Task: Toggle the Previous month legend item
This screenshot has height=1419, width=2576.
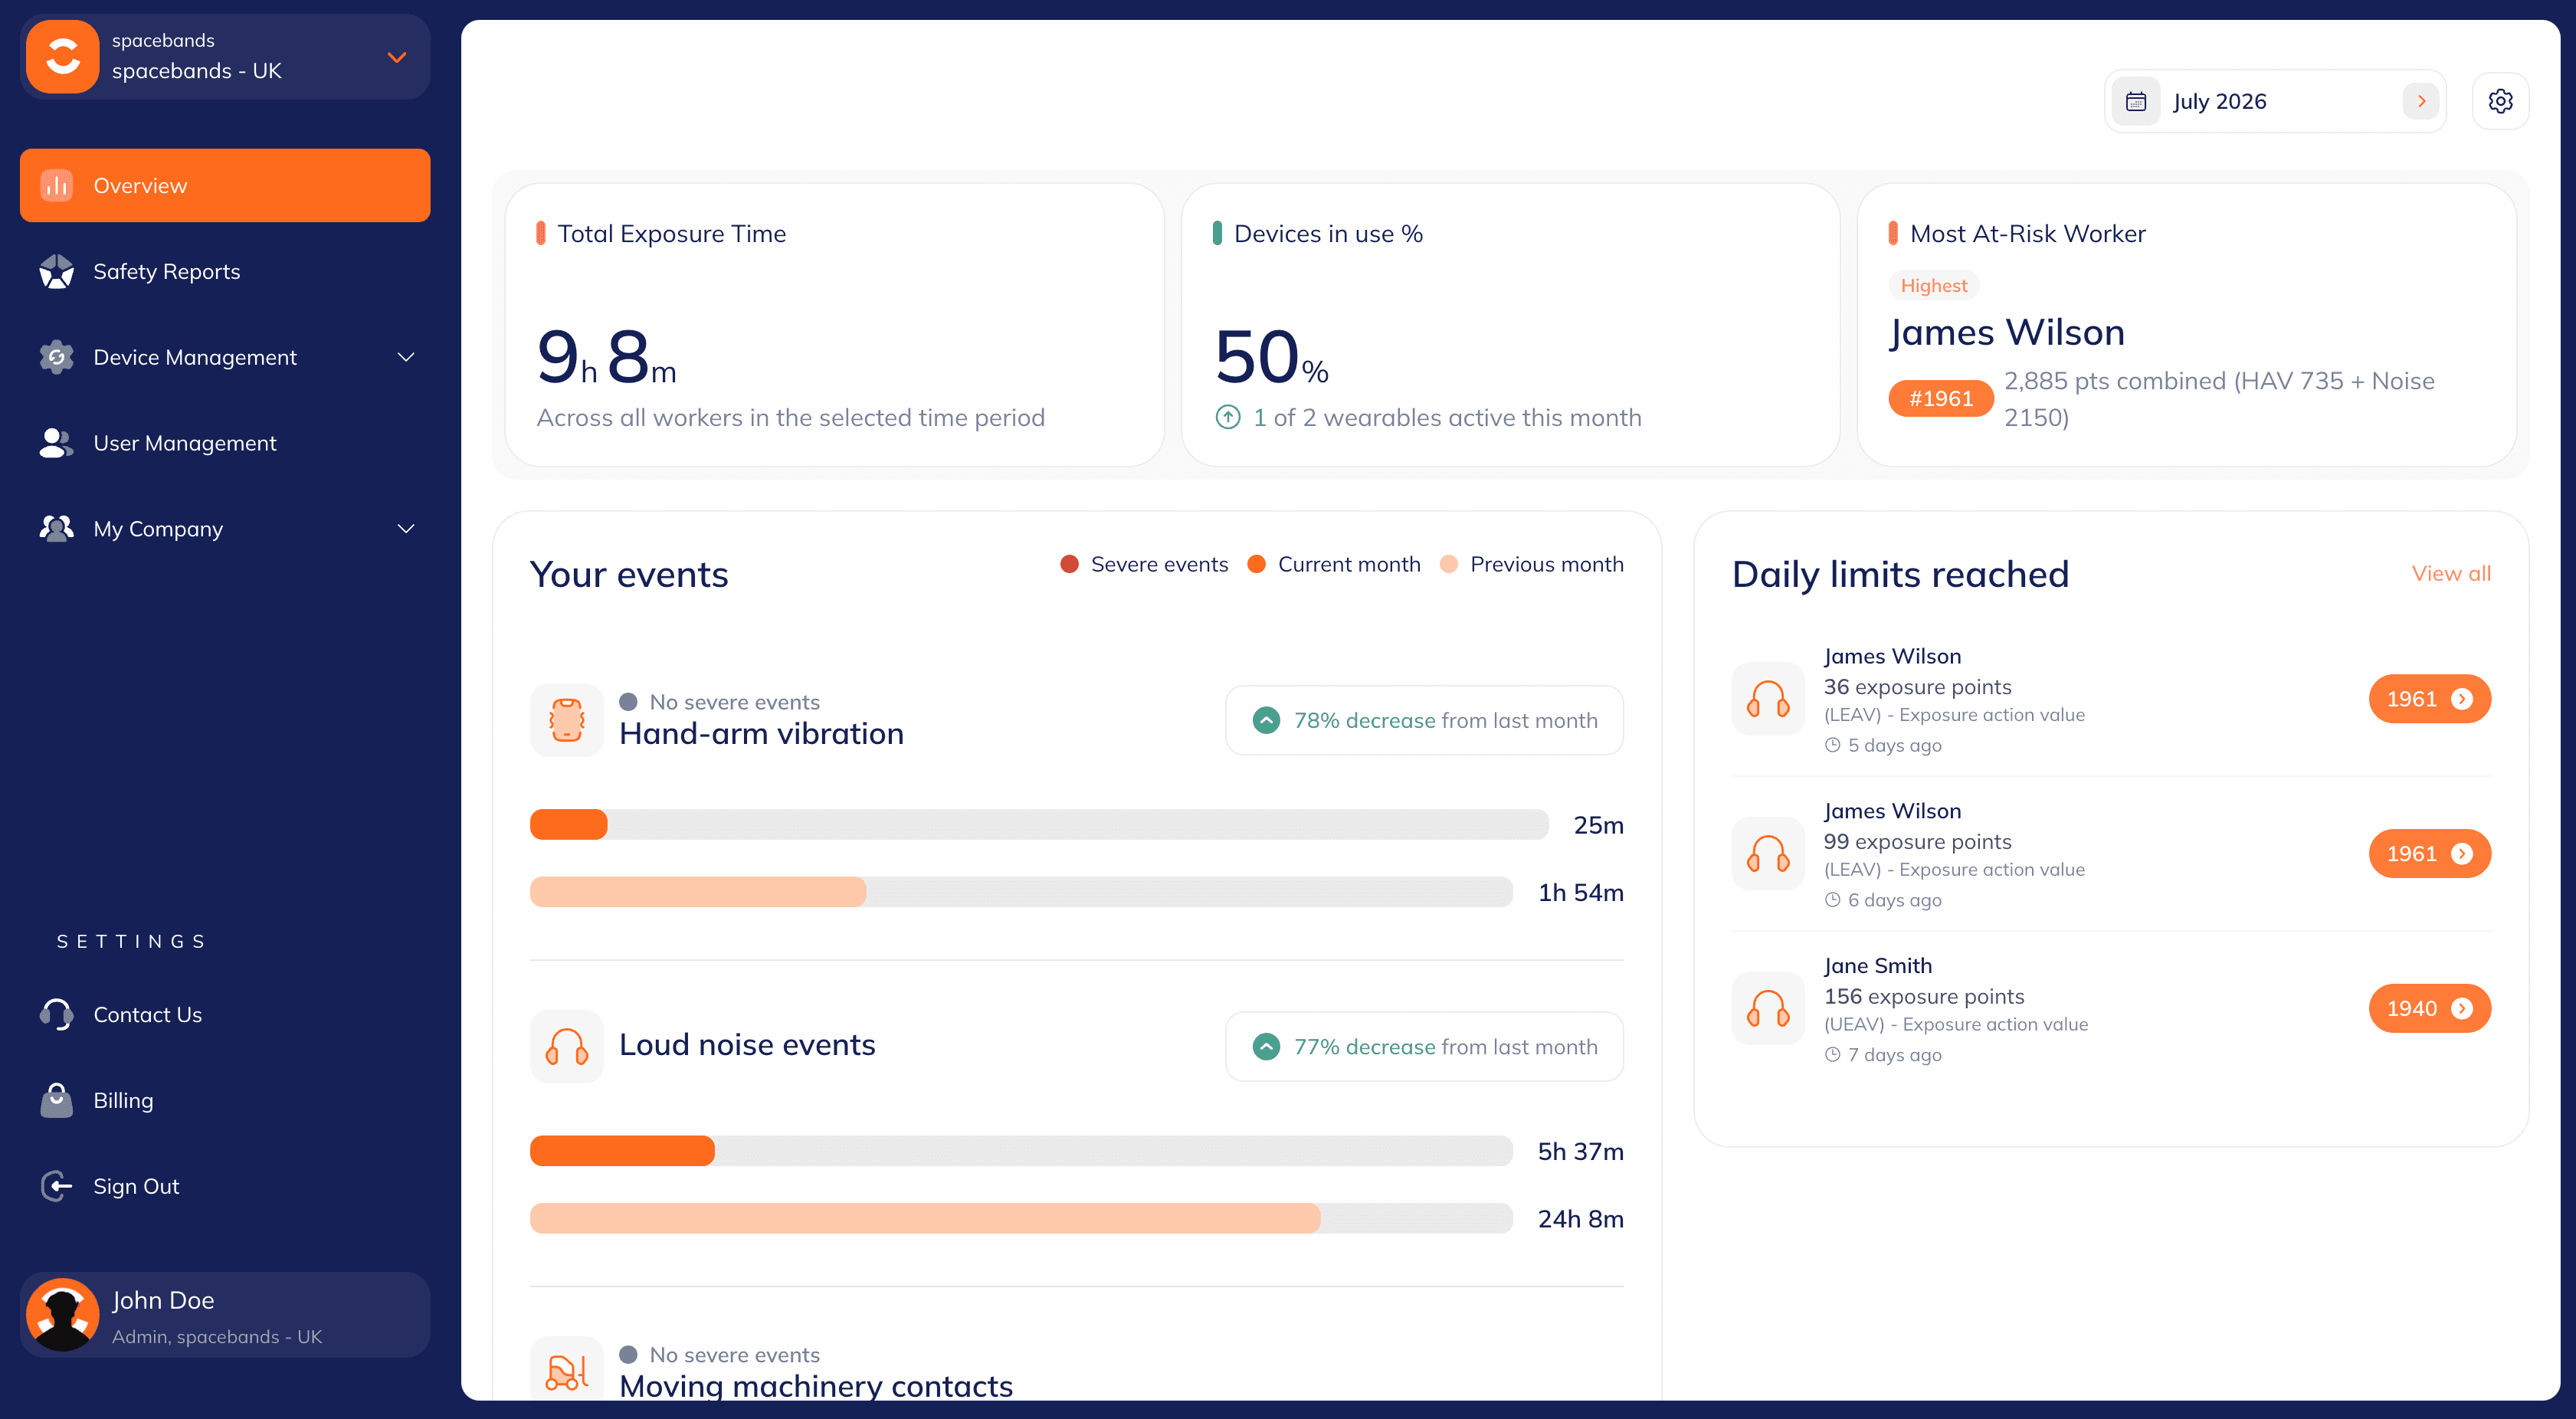Action: pos(1531,564)
